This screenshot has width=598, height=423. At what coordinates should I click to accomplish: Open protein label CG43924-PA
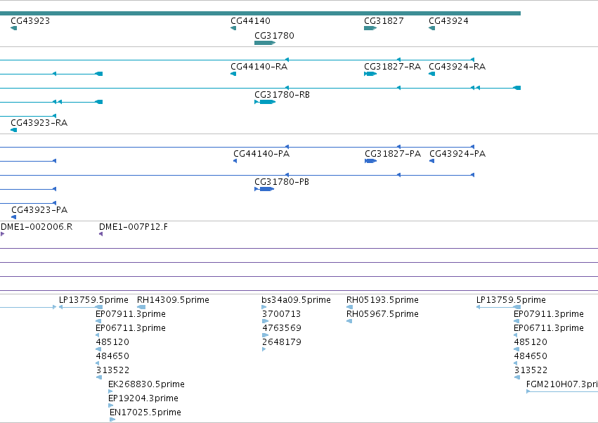[x=457, y=154]
